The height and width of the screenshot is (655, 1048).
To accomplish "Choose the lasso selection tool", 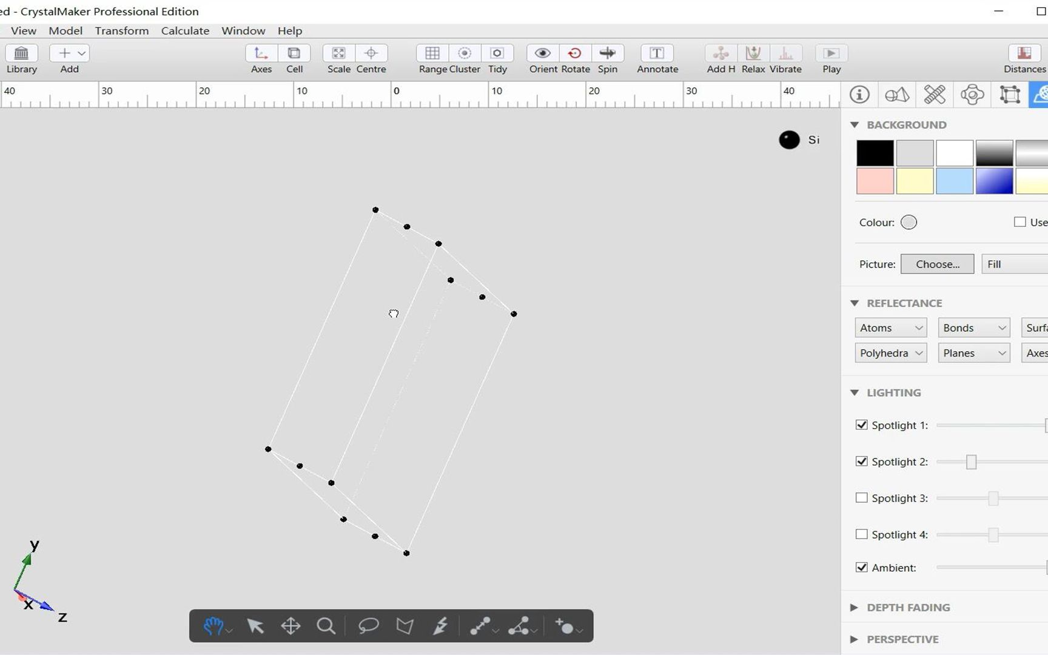I will click(x=369, y=626).
